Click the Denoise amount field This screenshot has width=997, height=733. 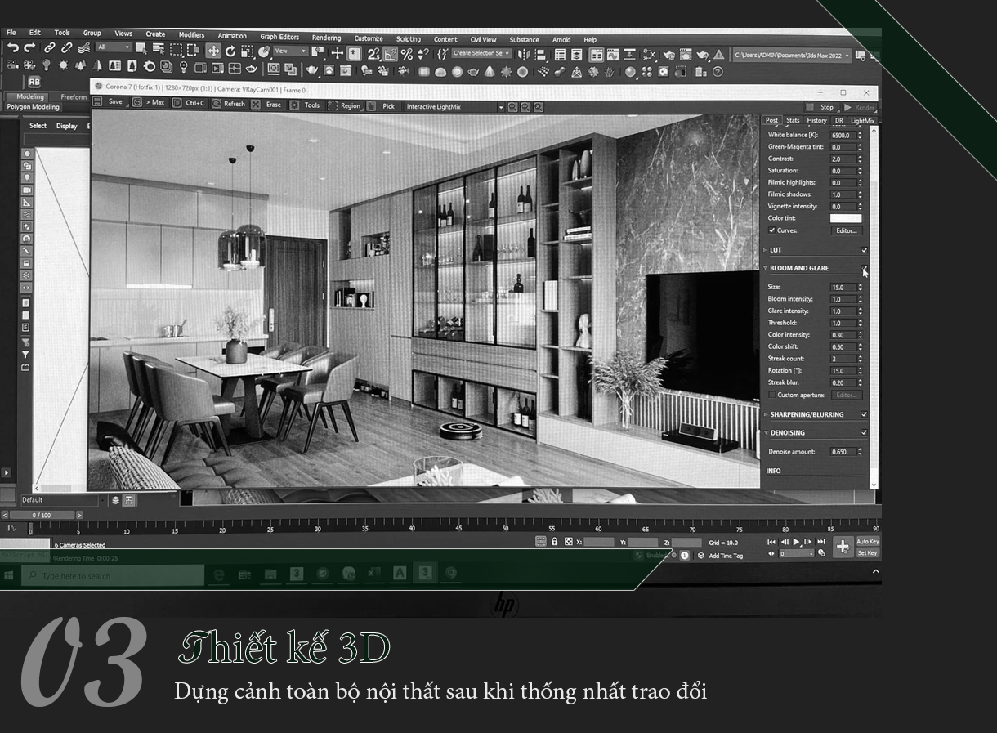click(843, 452)
